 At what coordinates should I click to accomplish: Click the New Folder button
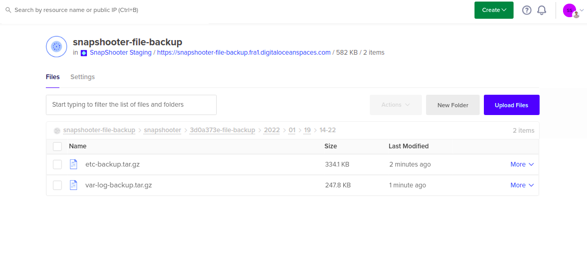(453, 105)
